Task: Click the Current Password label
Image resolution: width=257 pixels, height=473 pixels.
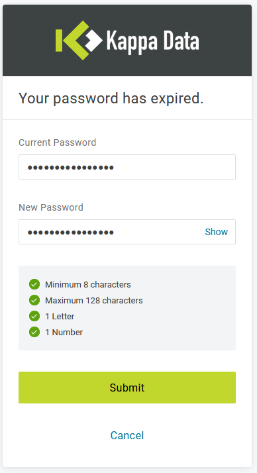Action: pyautogui.click(x=58, y=142)
